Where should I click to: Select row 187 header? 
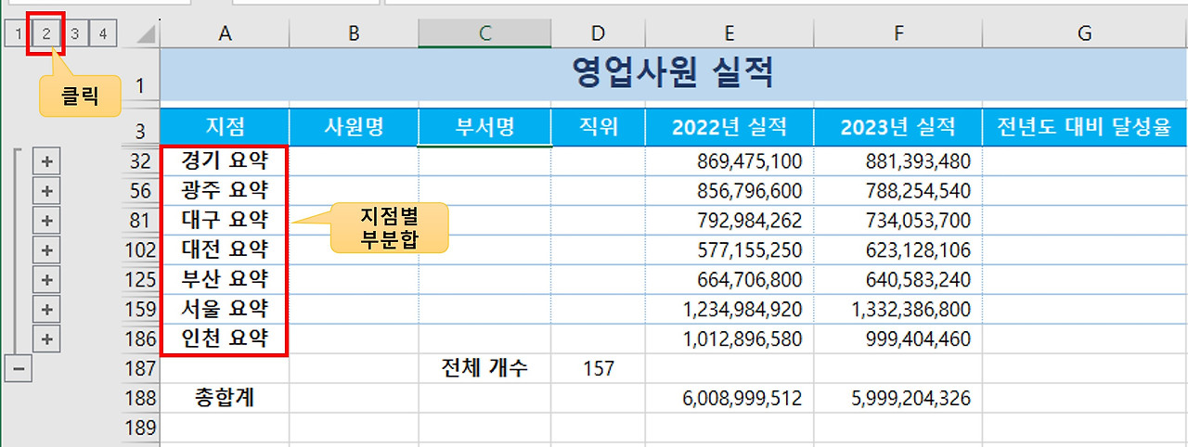click(x=140, y=368)
